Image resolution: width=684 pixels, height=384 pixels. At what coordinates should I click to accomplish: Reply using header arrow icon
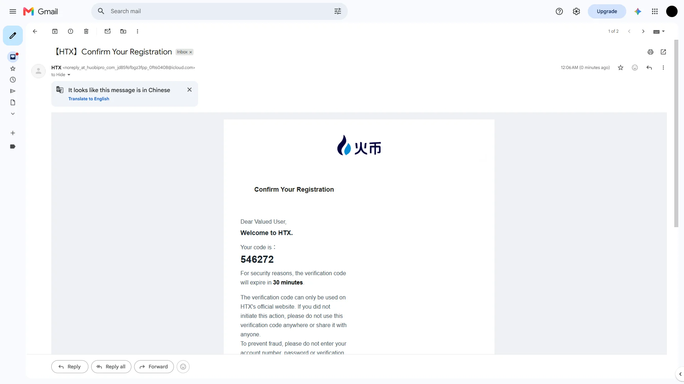tap(649, 68)
